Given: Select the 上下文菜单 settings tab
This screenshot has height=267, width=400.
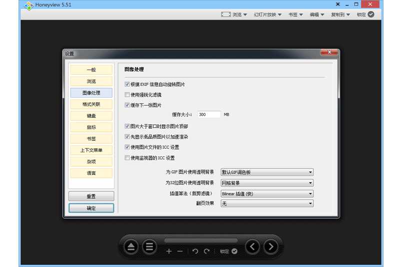Looking at the screenshot, I should [91, 150].
